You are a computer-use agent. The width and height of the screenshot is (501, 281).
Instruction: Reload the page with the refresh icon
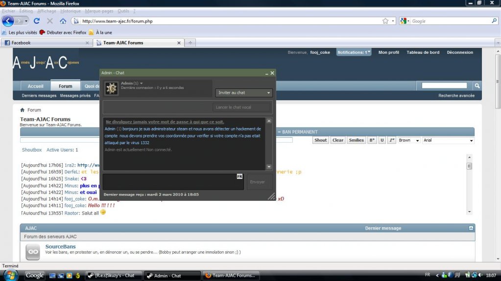pos(37,21)
